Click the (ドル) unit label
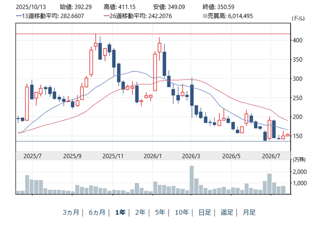This screenshot has width=324, height=228. click(x=298, y=18)
